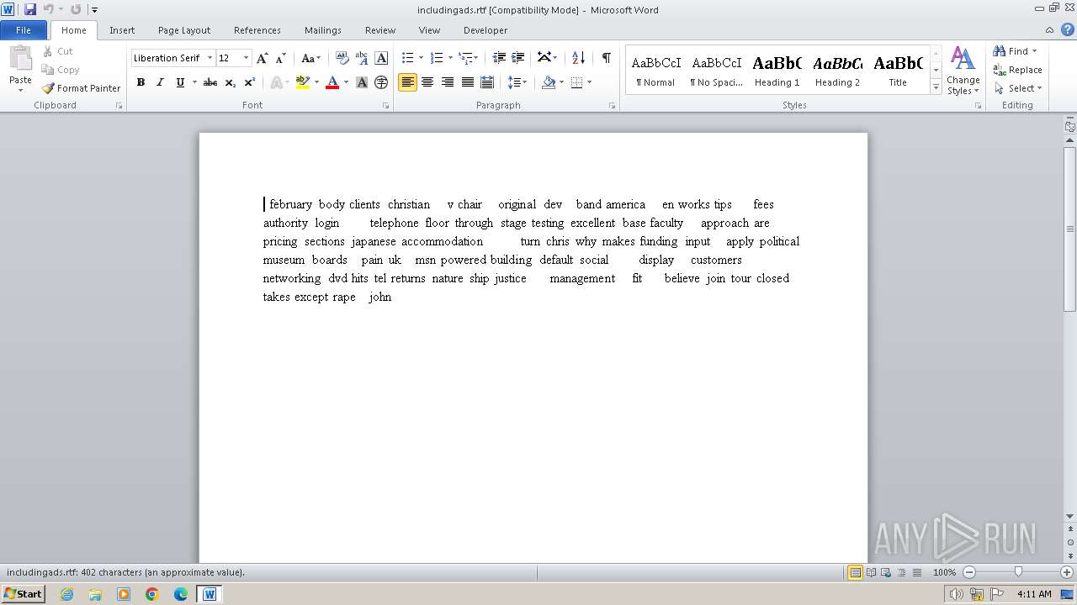
Task: Apply Title style
Action: pyautogui.click(x=898, y=70)
